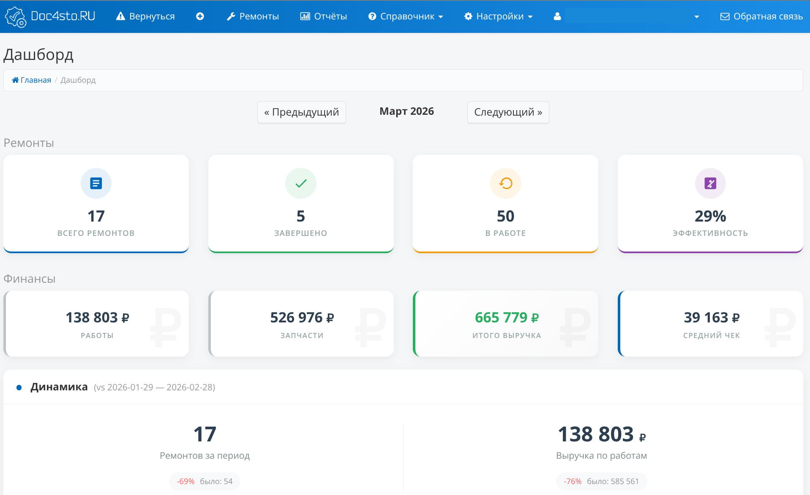Click the green checkmark icon above Завершено
Image resolution: width=810 pixels, height=495 pixels.
coord(300,184)
